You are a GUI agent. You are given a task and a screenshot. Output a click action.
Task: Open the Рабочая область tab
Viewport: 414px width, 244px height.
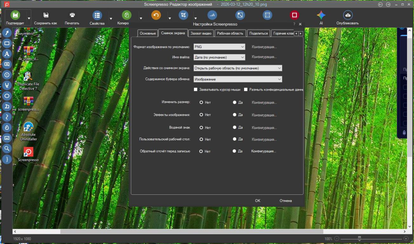[230, 33]
